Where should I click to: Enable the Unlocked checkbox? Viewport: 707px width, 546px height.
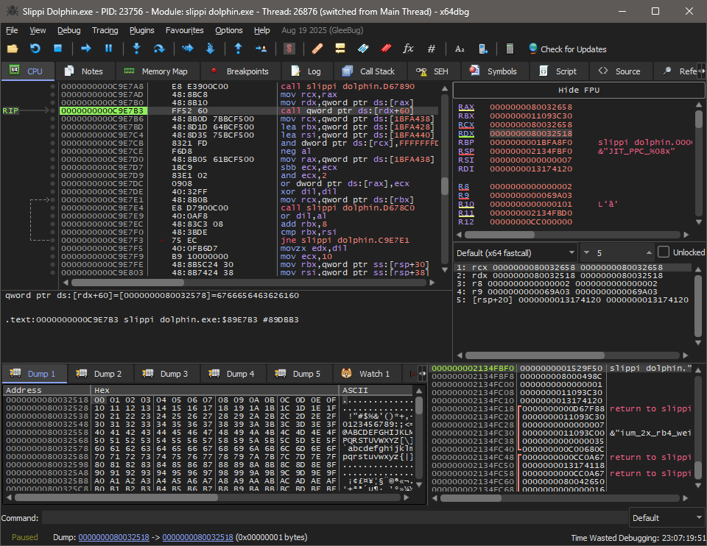point(663,252)
